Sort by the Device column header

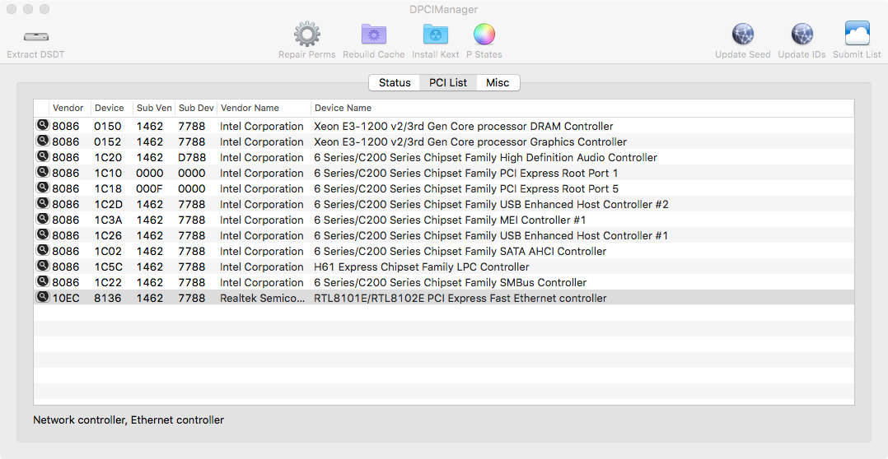pos(110,108)
